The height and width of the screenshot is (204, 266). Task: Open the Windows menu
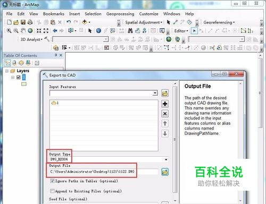[172, 14]
